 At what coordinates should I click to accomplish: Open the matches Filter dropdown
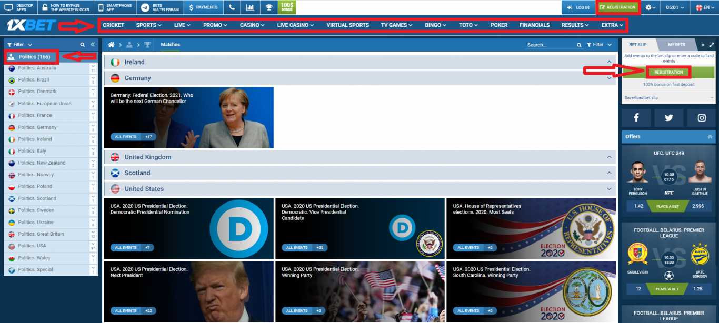tap(599, 45)
